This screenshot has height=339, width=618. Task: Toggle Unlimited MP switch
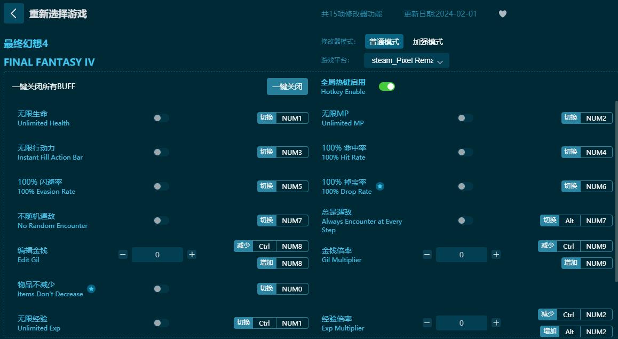(465, 118)
